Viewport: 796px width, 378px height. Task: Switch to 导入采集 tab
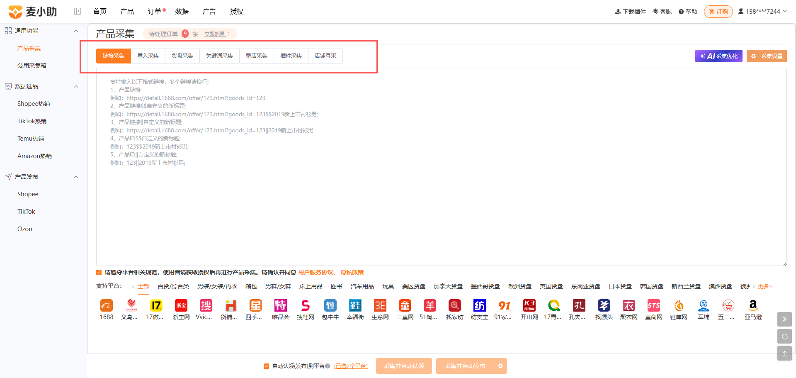point(148,56)
